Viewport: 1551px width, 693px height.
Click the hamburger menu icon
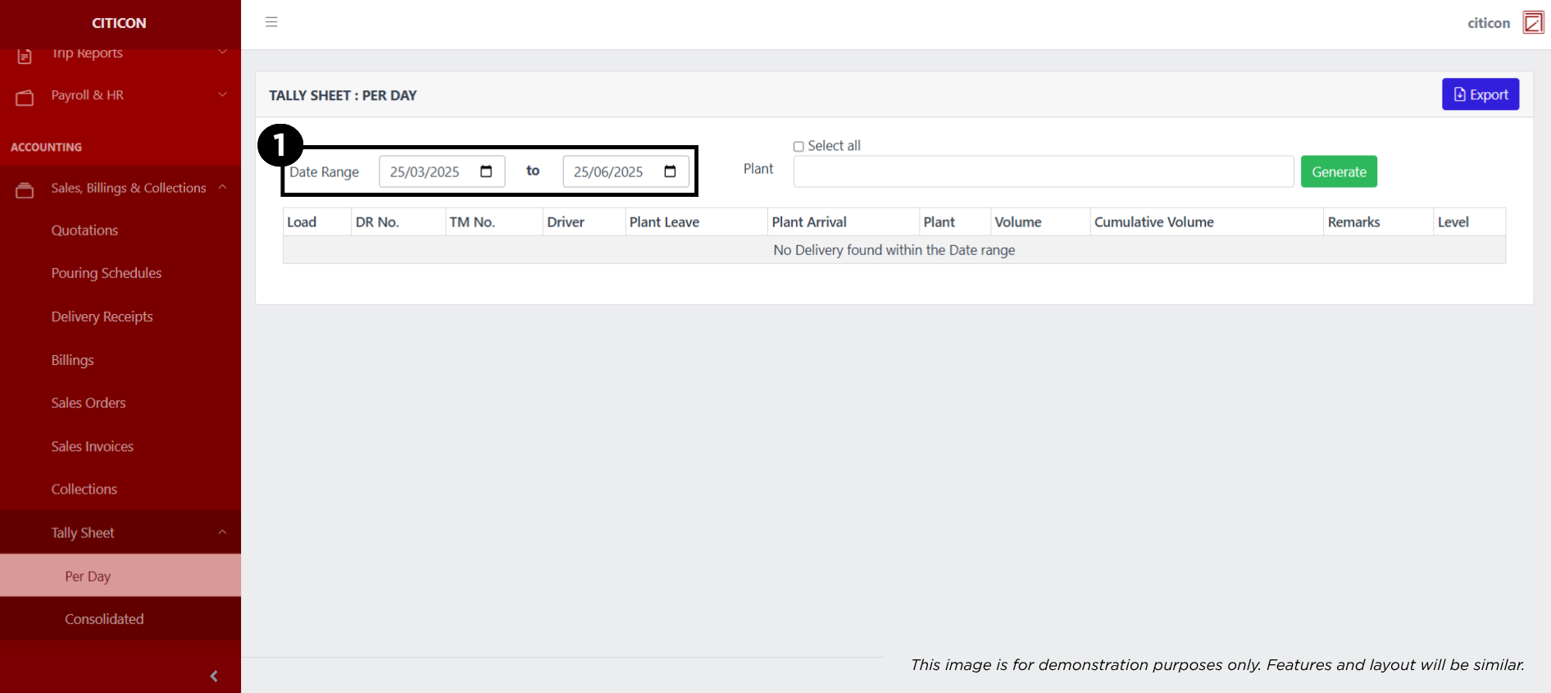(271, 22)
